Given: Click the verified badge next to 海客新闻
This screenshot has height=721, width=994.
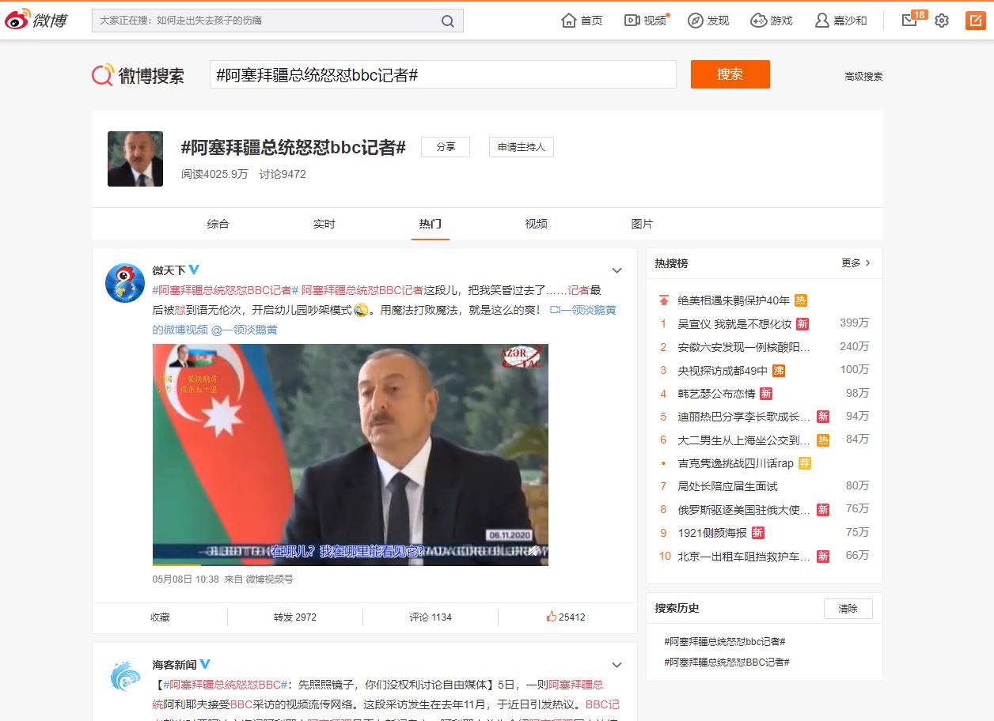Looking at the screenshot, I should (x=205, y=664).
